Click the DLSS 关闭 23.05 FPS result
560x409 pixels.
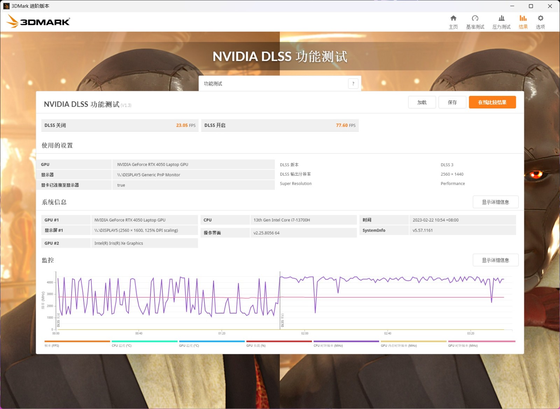point(120,125)
